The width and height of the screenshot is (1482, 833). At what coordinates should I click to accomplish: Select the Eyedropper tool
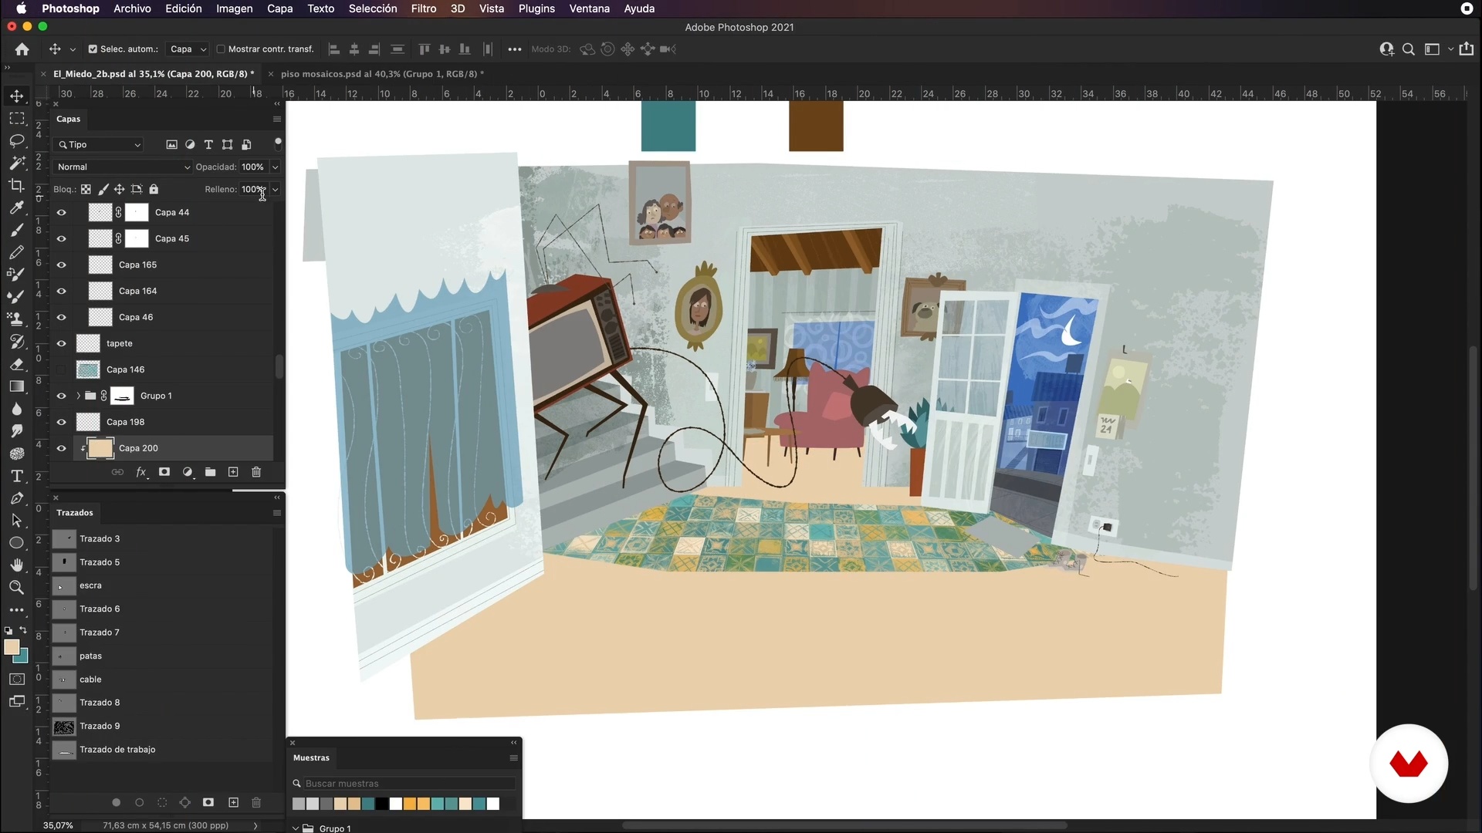tap(16, 208)
